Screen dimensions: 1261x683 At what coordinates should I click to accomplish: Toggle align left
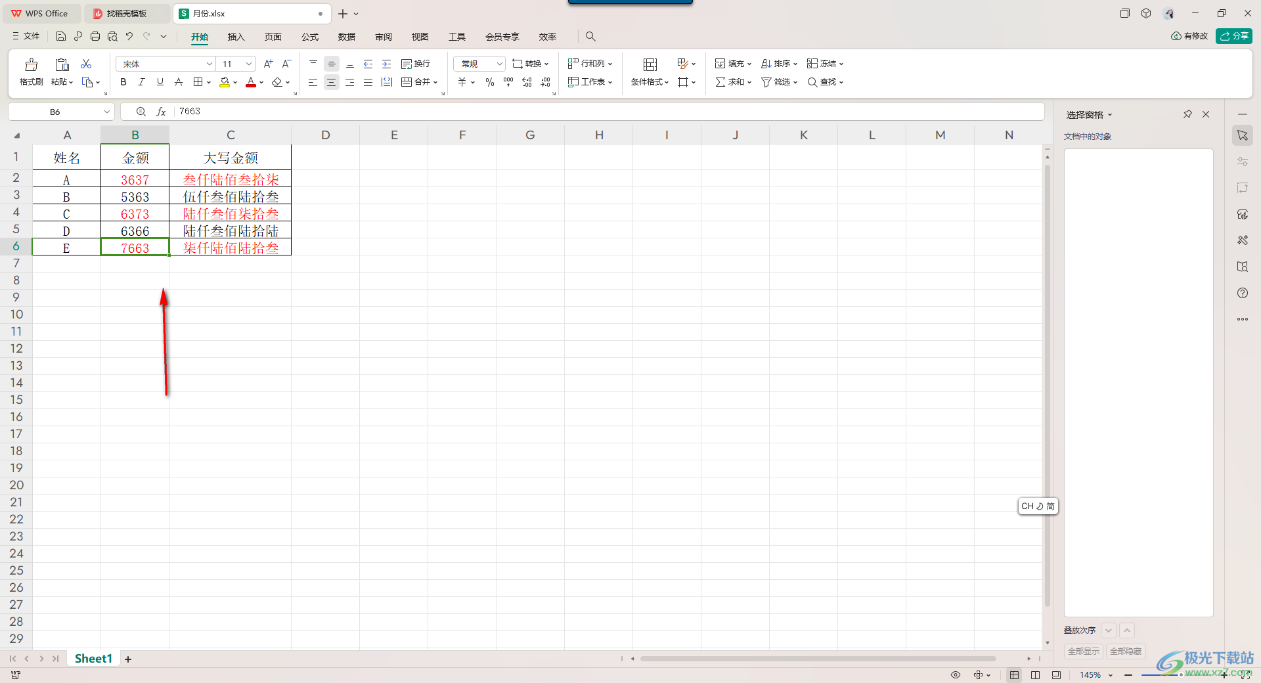tap(313, 82)
